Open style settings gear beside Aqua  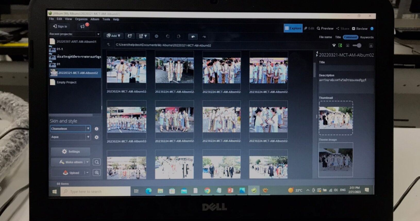[x=97, y=137]
